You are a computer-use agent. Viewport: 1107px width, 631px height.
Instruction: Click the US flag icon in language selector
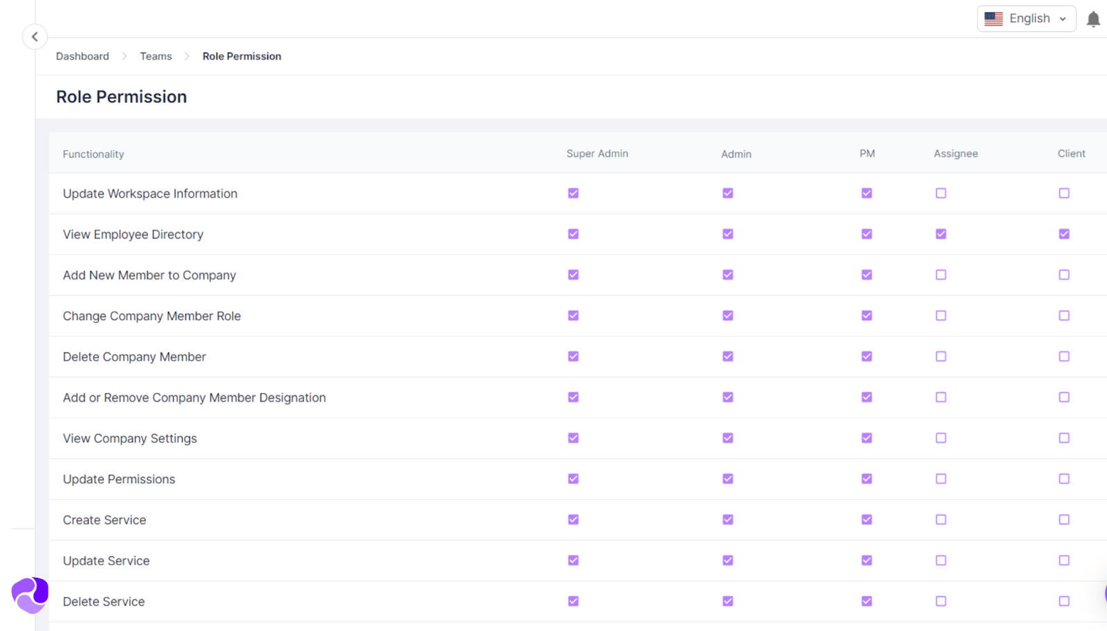[994, 19]
